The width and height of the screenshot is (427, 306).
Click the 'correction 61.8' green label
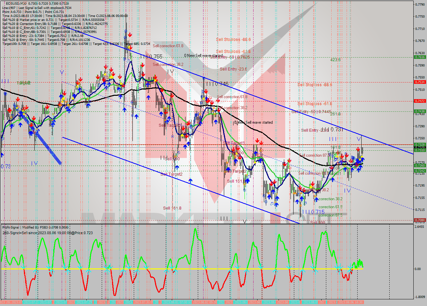[331, 207]
